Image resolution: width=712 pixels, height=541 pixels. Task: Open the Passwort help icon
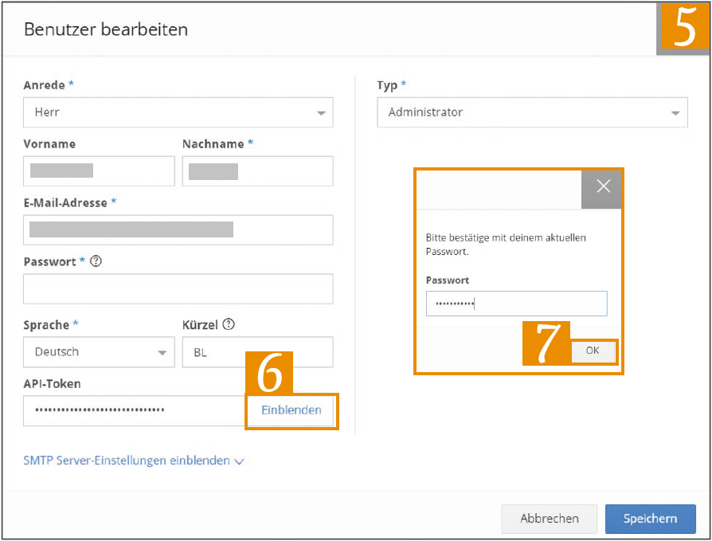[x=96, y=261]
